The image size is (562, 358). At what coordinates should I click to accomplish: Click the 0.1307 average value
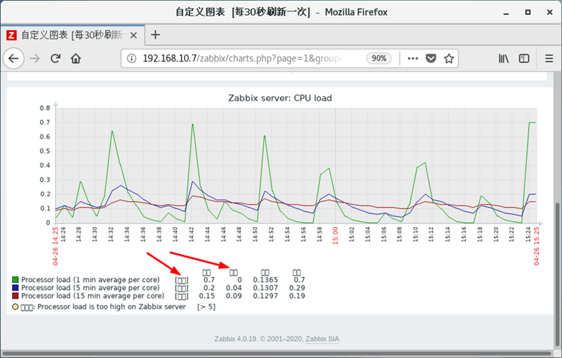[x=265, y=288]
